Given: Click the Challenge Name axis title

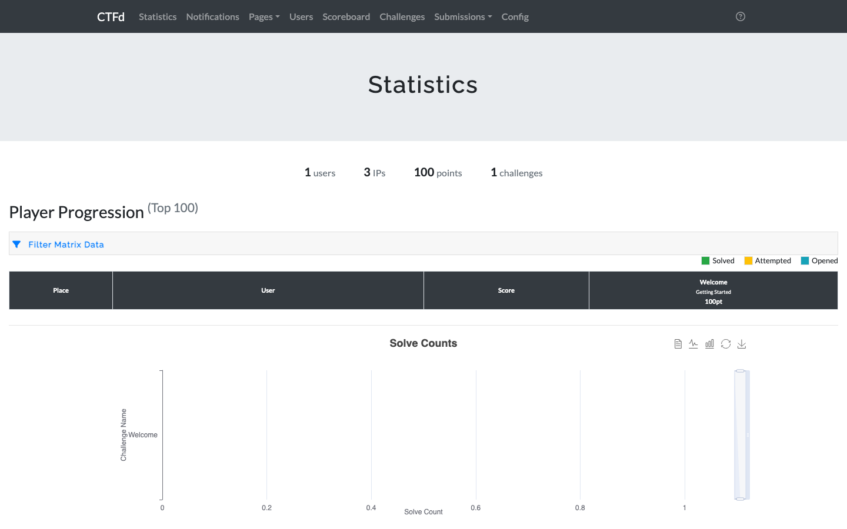Looking at the screenshot, I should 124,435.
